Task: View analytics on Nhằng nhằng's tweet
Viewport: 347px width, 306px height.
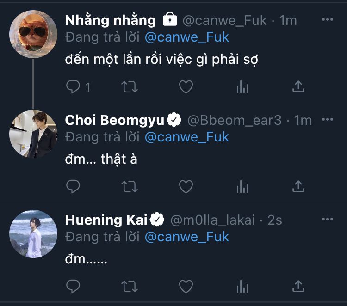Action: click(242, 86)
